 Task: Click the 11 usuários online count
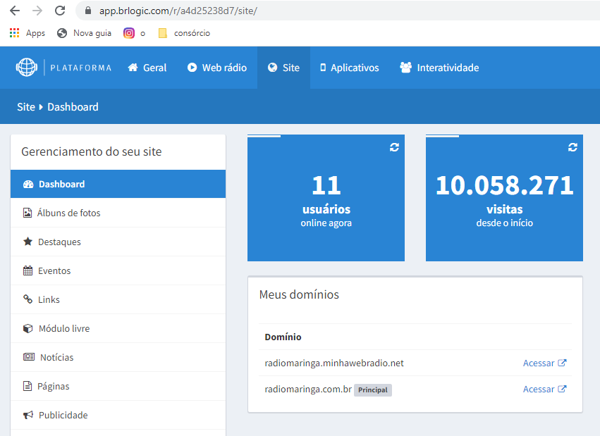point(326,185)
